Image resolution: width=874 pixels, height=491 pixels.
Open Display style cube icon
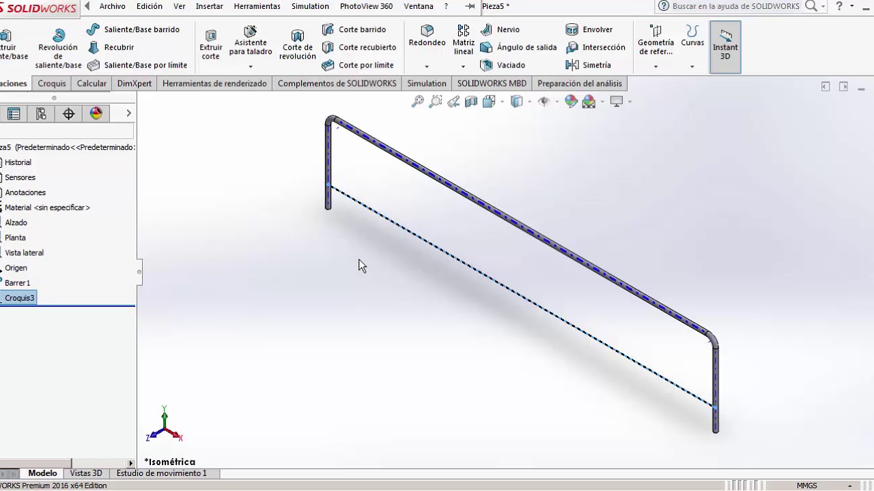[x=517, y=102]
